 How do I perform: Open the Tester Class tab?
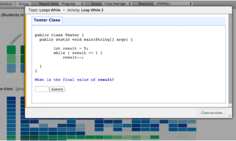coord(47,20)
